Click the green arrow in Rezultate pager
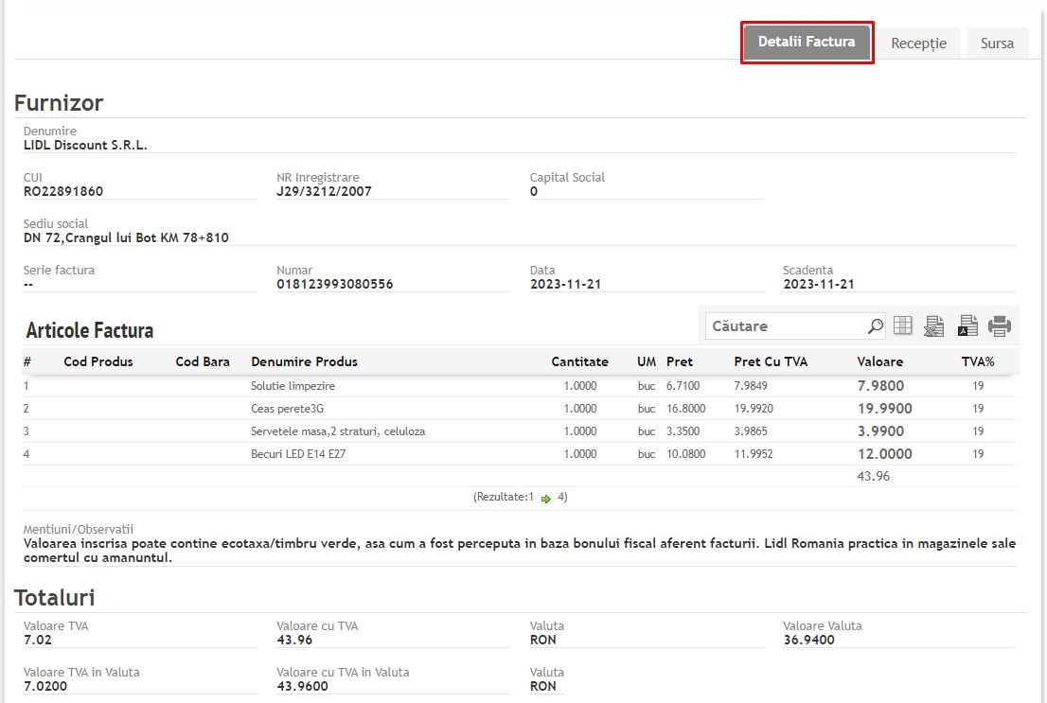The image size is (1047, 703). click(x=546, y=498)
